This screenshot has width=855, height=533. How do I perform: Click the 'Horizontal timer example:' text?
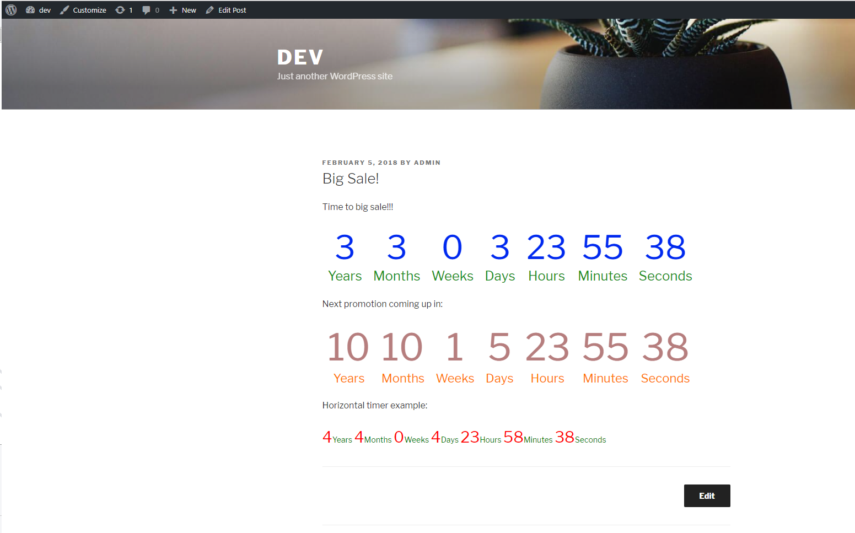point(375,405)
